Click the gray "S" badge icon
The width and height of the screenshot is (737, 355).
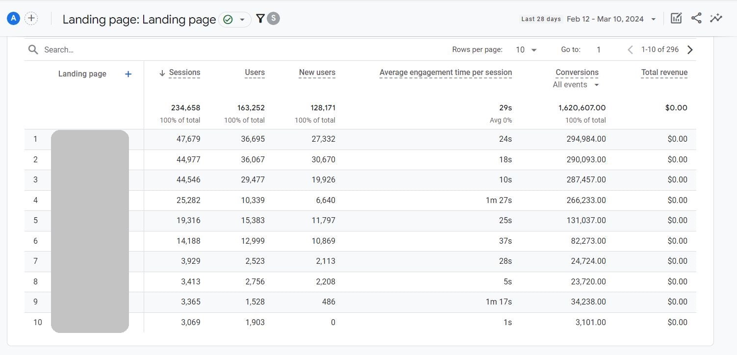coord(274,19)
